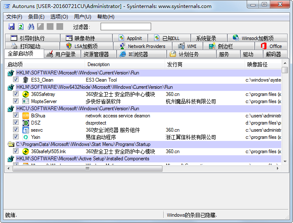This screenshot has width=293, height=223.
Task: Click the DSZ entry icon
Action: tap(25, 123)
